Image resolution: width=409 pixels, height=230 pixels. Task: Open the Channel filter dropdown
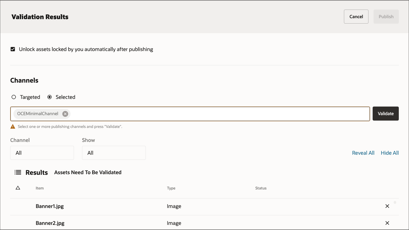click(x=42, y=153)
